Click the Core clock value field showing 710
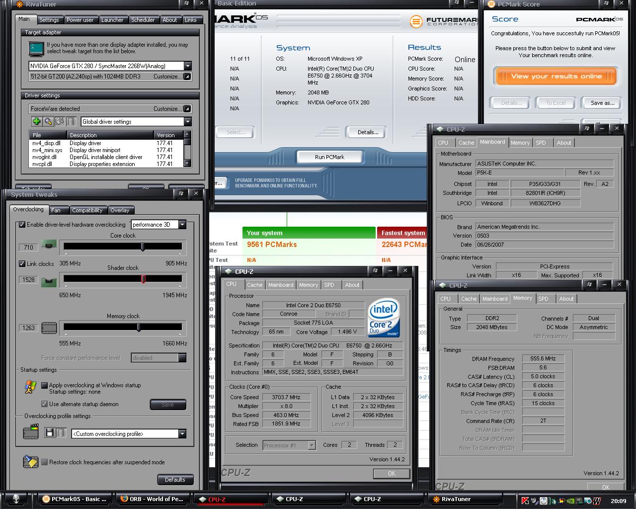The image size is (636, 509). [x=28, y=247]
